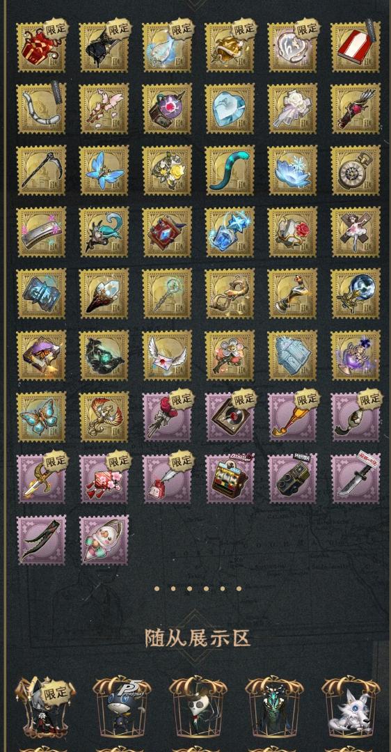Image resolution: width=391 pixels, height=752 pixels.
Task: Select the red rose cane limited stamp
Action: point(167,417)
